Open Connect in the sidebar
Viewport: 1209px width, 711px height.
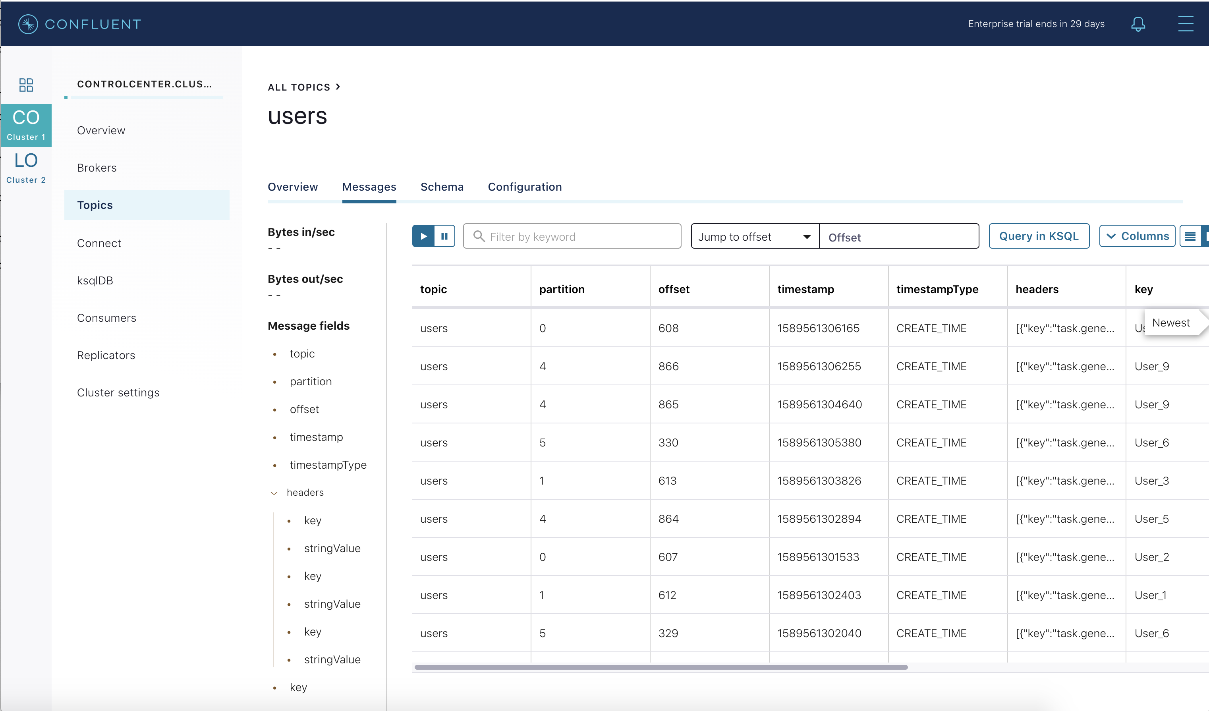99,243
